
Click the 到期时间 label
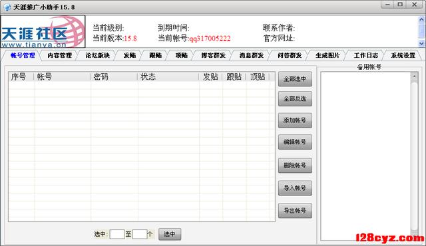174,28
